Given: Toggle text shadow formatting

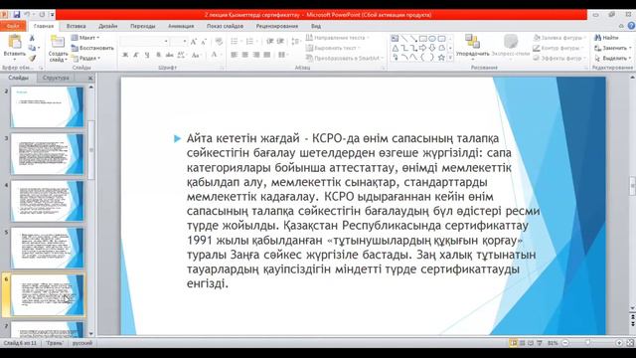Looking at the screenshot, I should (159, 55).
